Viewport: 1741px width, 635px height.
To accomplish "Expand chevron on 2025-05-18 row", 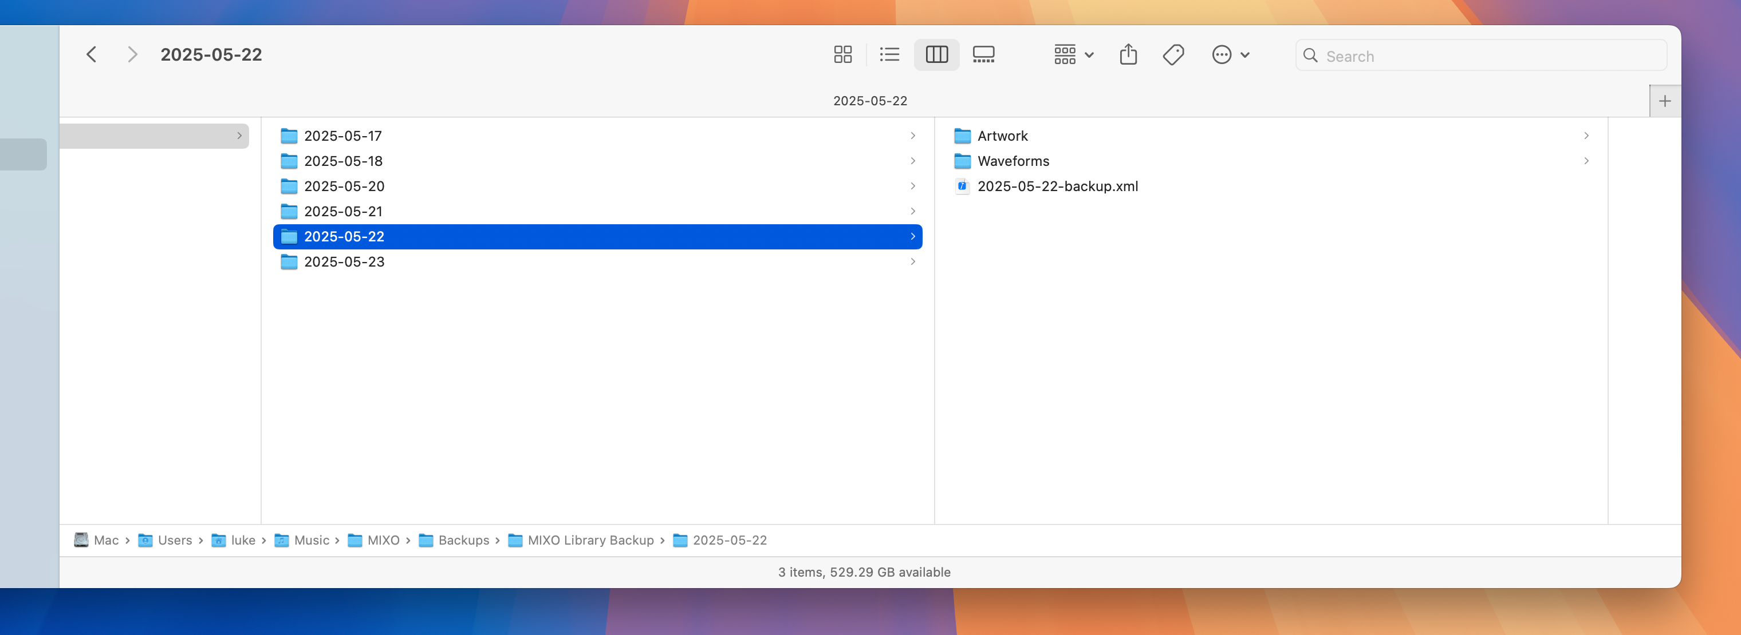I will [x=913, y=161].
